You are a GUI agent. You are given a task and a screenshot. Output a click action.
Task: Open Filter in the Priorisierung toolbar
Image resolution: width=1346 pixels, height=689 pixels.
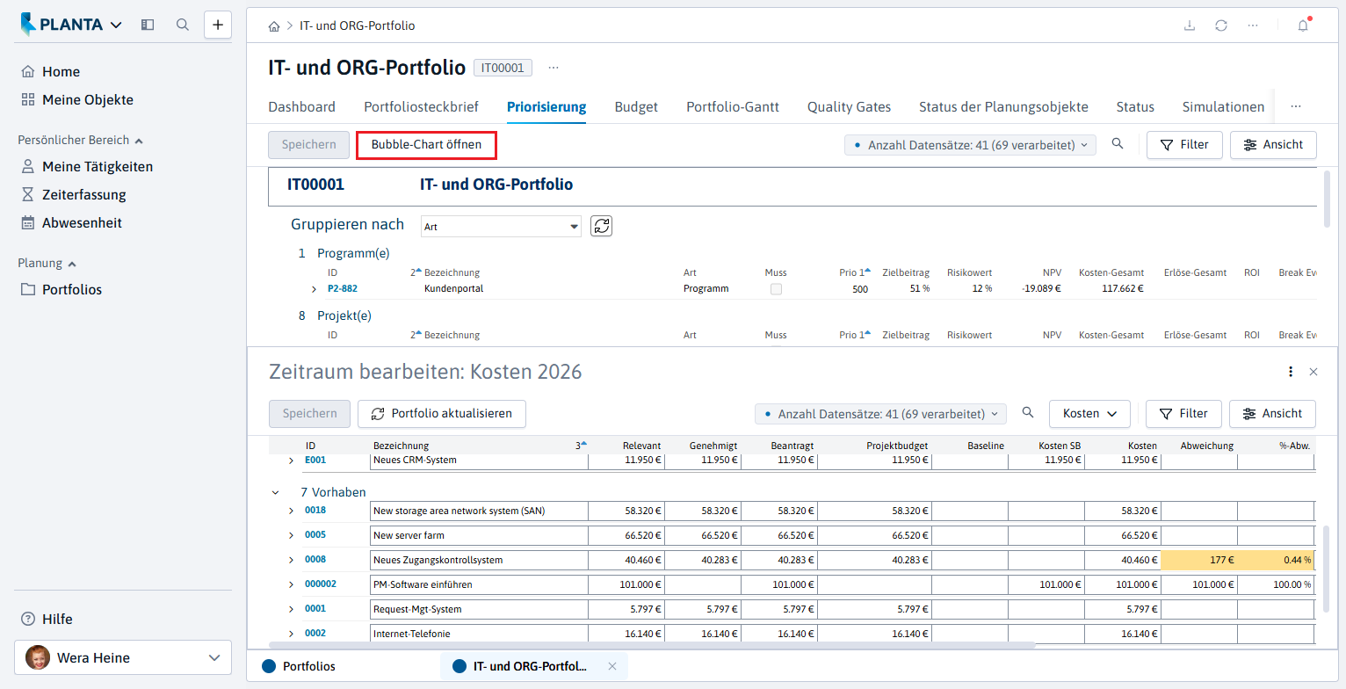click(1184, 145)
